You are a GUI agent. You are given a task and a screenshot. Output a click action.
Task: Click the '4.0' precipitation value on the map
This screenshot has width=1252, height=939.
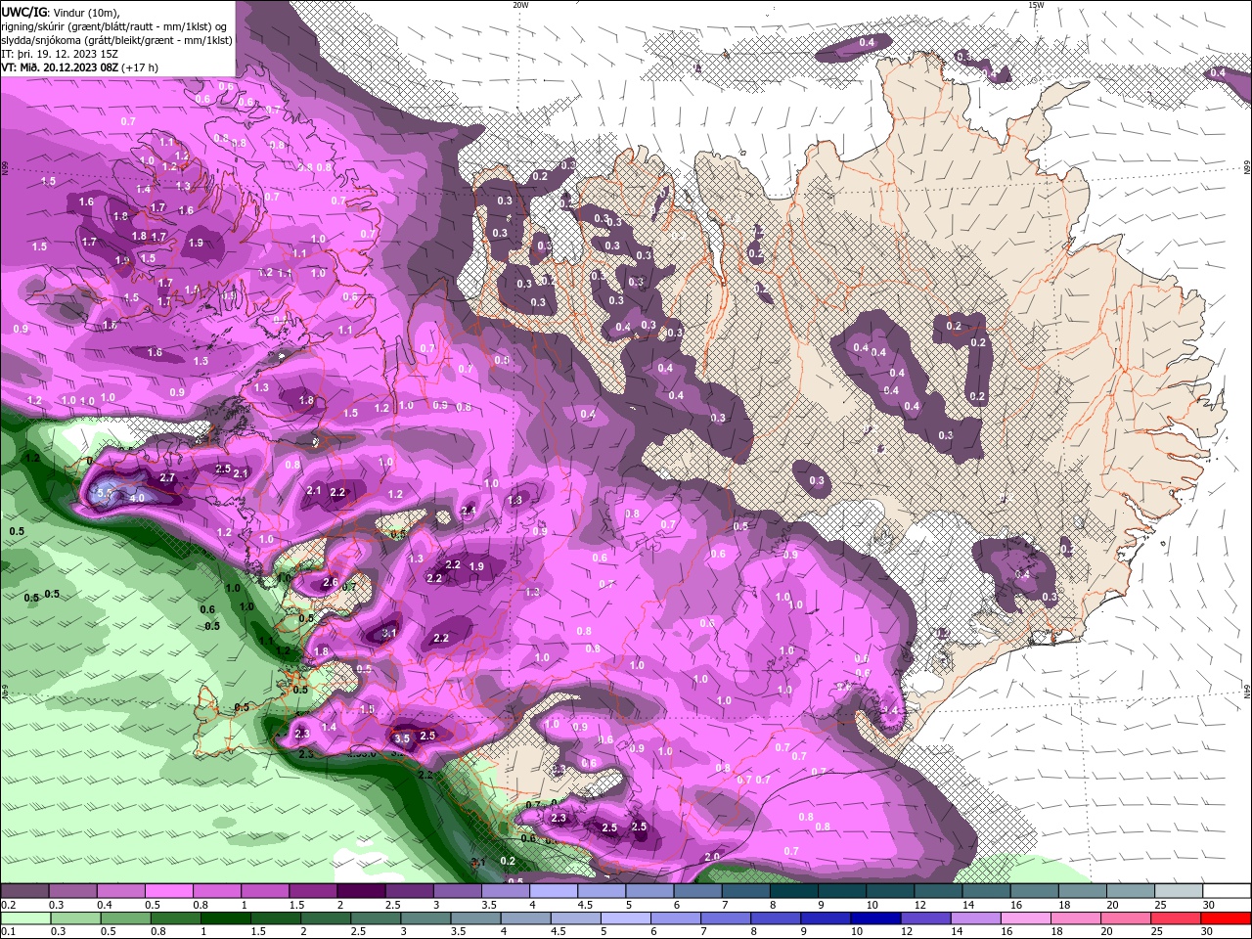coord(137,498)
